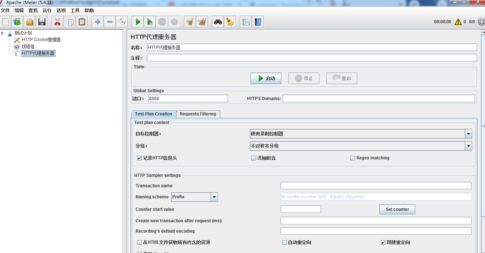
Task: Click the remote engines status icon
Action: point(481,22)
